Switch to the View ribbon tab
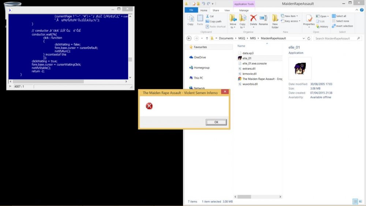The height and width of the screenshot is (206, 366). (x=227, y=10)
